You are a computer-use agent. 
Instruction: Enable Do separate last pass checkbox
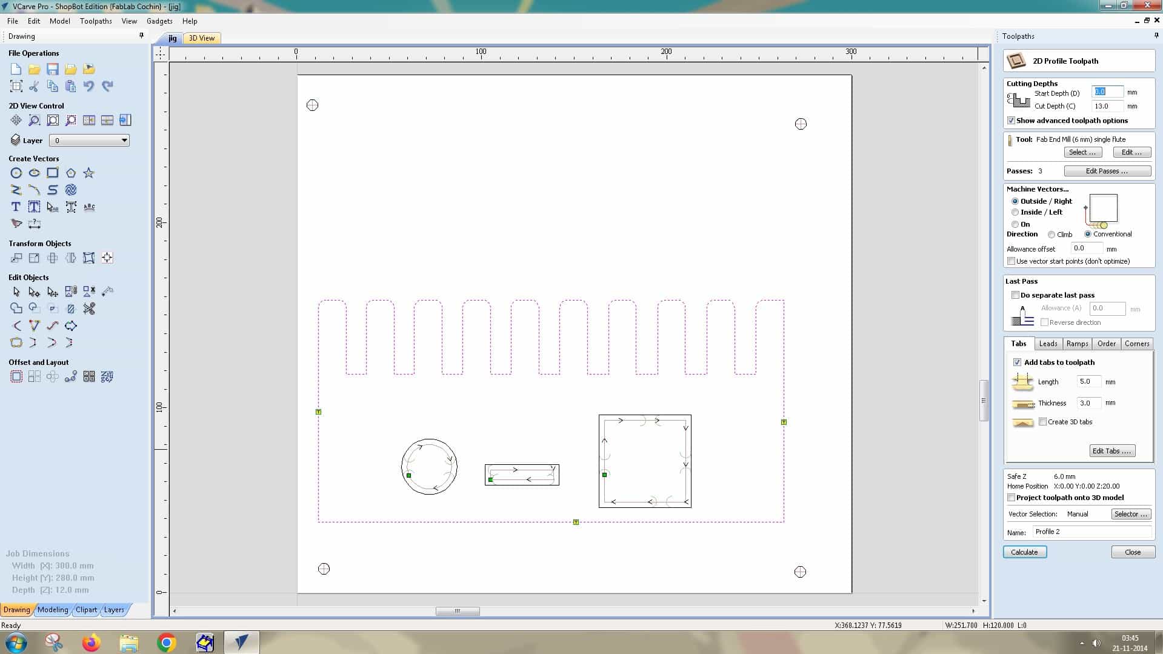[1015, 295]
